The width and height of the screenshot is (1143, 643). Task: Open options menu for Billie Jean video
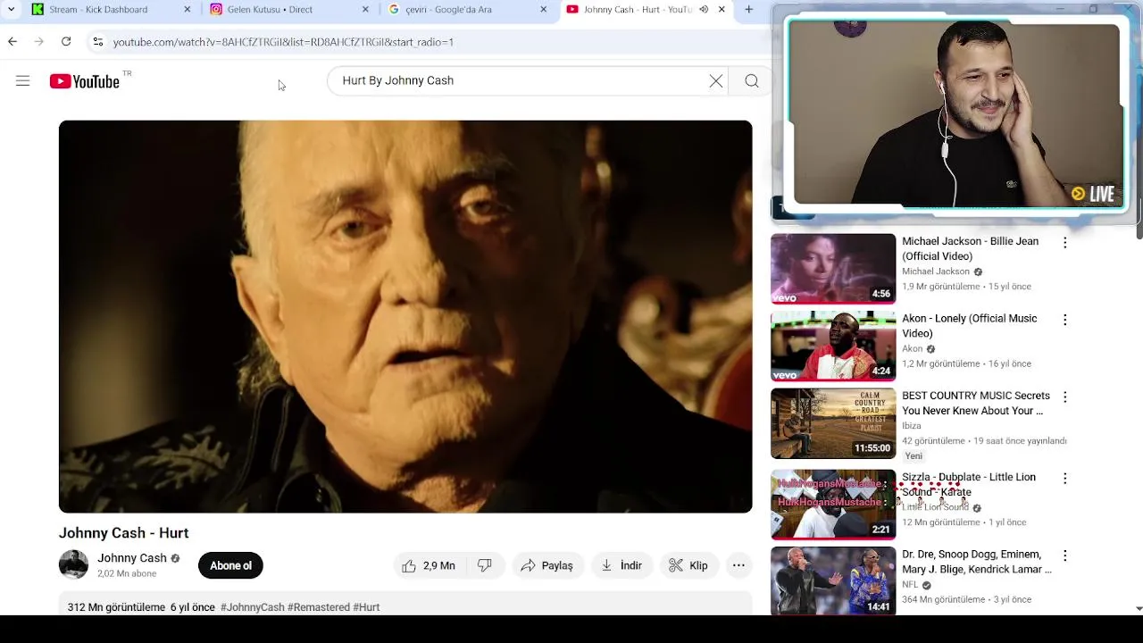tap(1064, 243)
